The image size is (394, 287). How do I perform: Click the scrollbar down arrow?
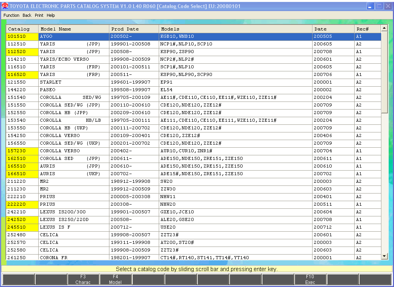(x=384, y=256)
